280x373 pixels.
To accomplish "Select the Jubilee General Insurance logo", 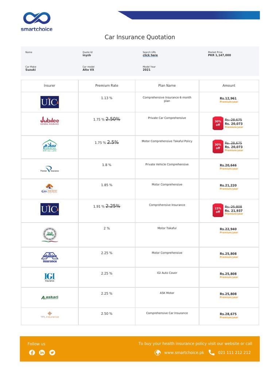I will 50,121.
